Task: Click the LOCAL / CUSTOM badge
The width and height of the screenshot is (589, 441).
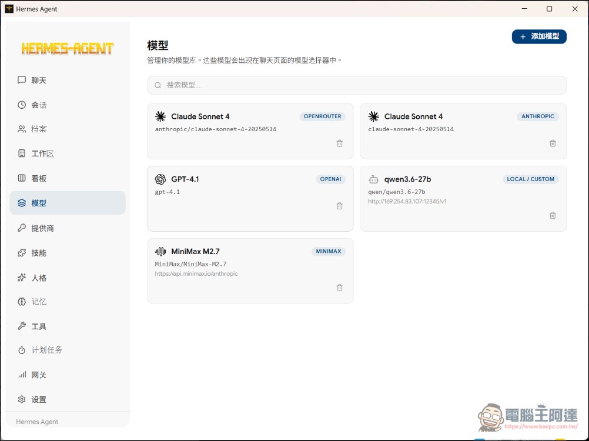Action: click(530, 179)
